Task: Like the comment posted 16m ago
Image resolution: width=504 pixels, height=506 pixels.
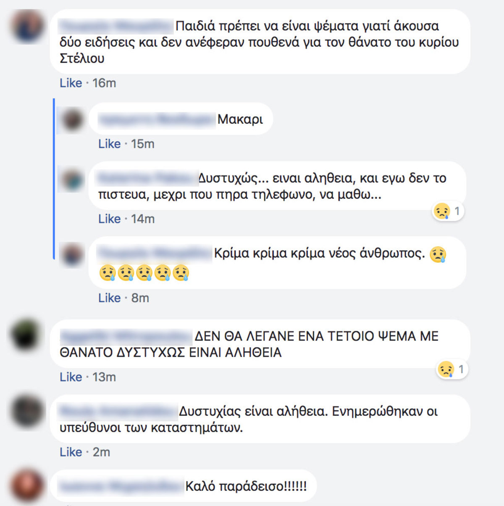Action: (x=71, y=83)
